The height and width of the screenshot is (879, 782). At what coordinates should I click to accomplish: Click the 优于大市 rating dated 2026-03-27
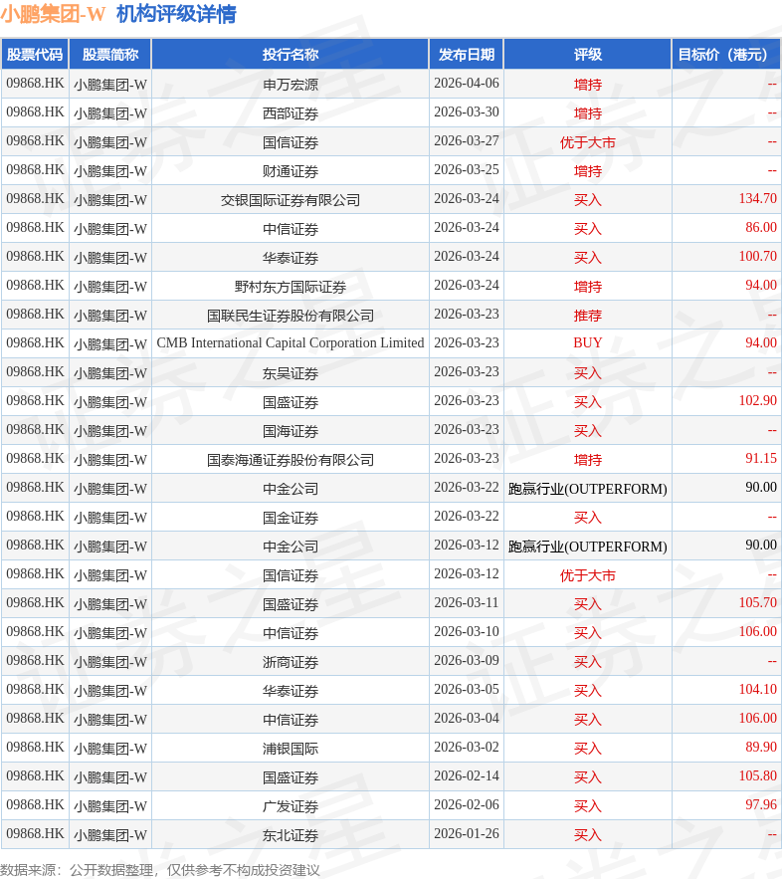588,141
